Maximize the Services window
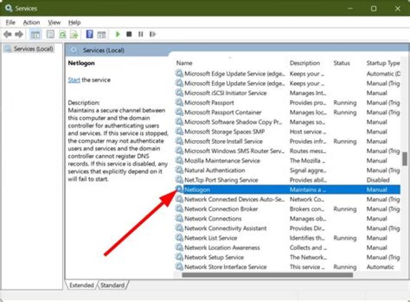Viewport: 410px width, 302px height. [x=374, y=9]
